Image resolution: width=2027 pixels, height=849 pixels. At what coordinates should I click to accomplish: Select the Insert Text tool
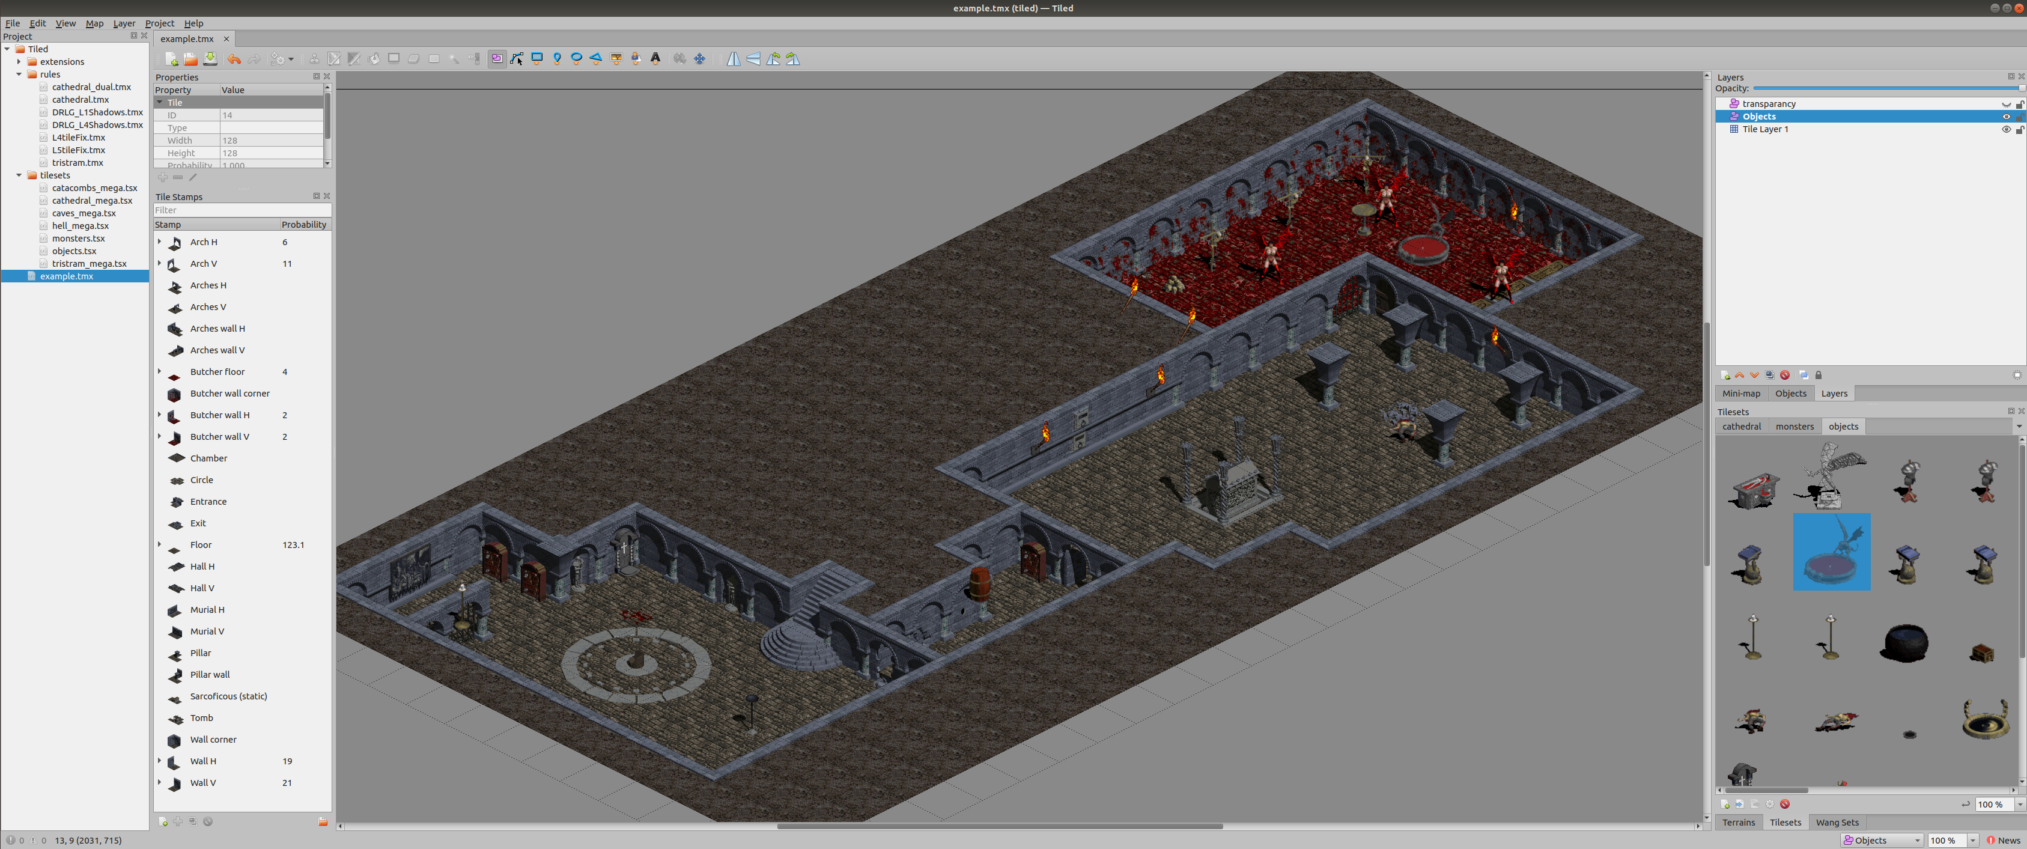(x=655, y=58)
